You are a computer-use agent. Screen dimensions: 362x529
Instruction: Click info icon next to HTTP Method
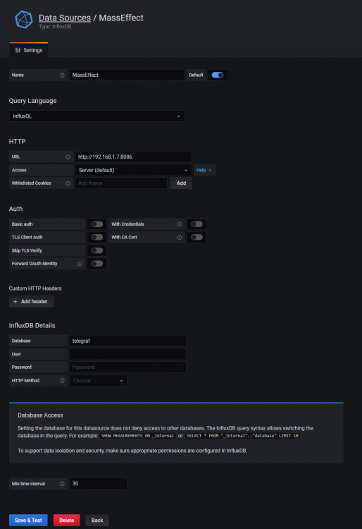(62, 381)
